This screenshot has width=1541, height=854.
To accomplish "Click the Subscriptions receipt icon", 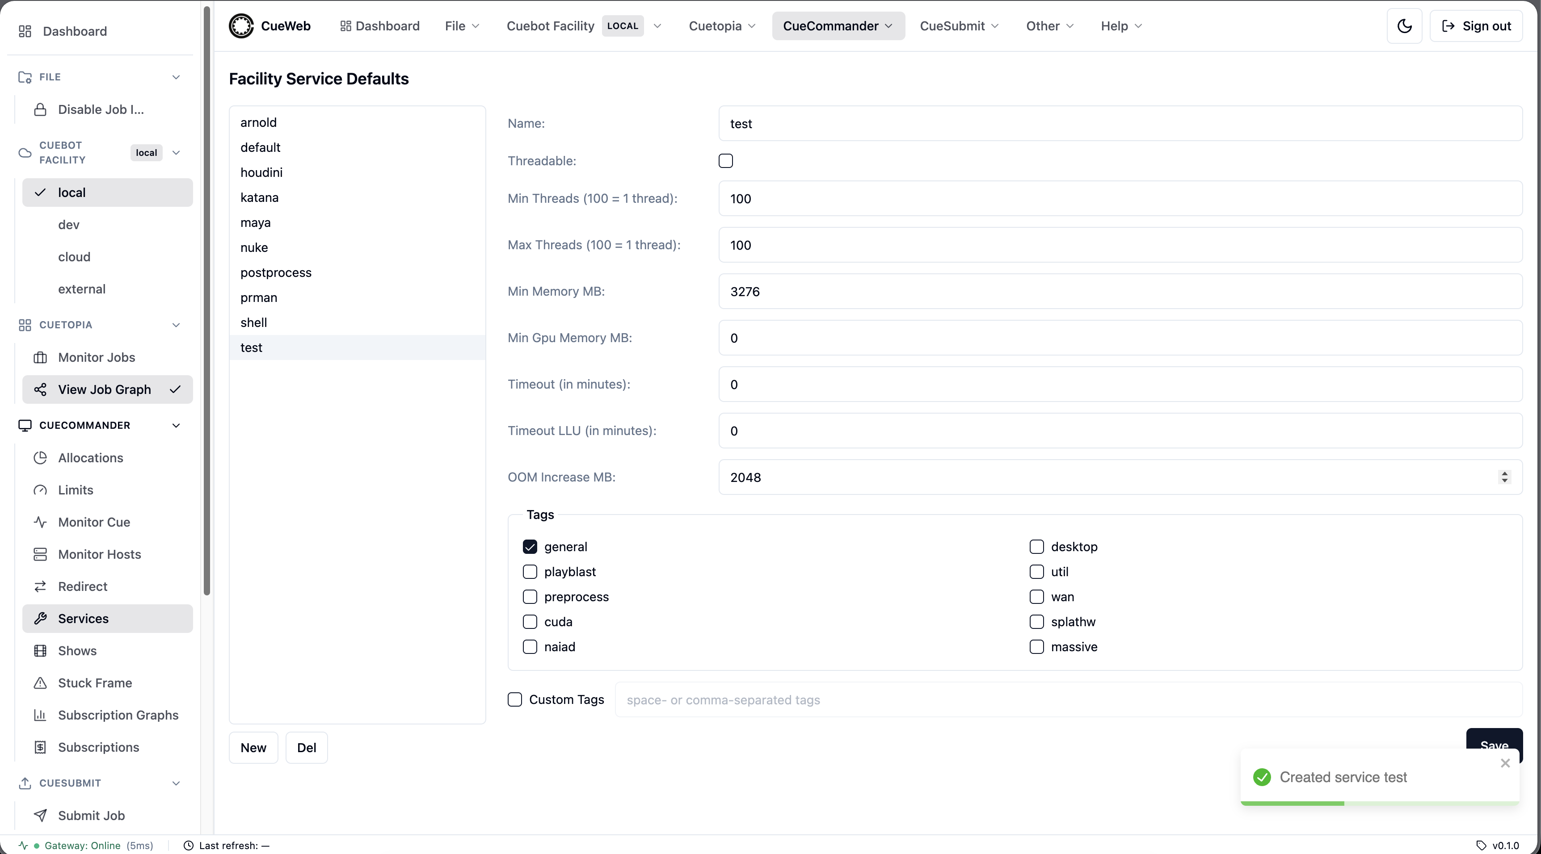I will point(40,748).
